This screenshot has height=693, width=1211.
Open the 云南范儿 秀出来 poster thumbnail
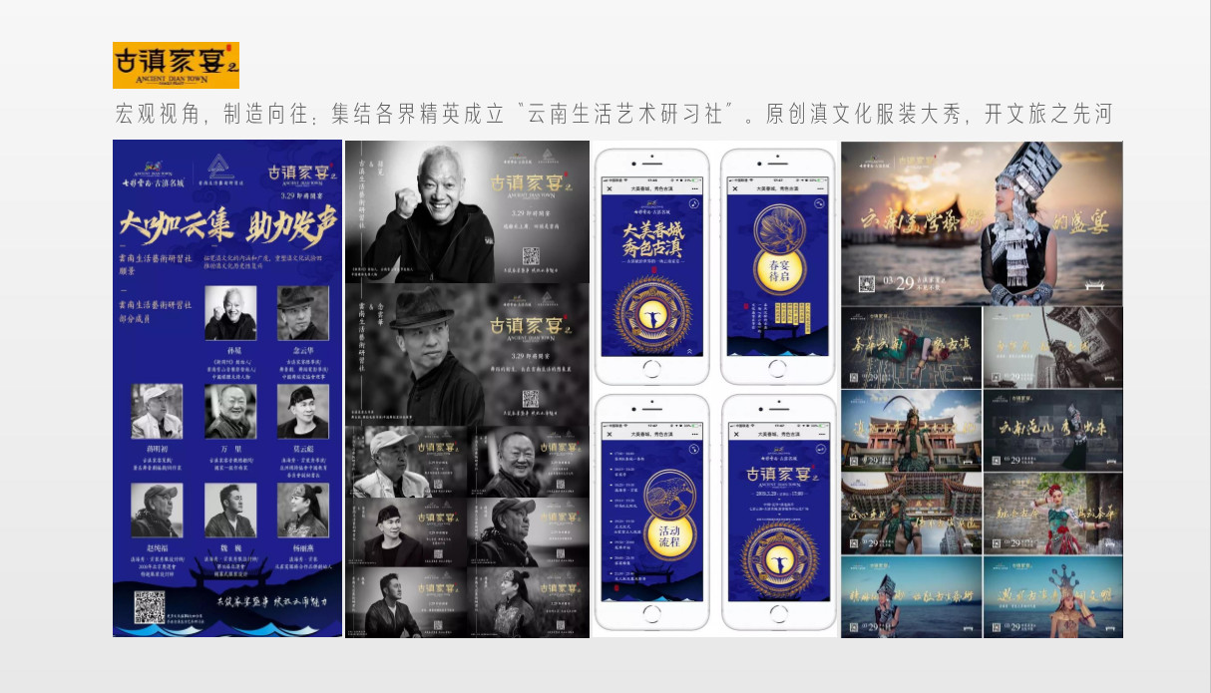[1052, 430]
